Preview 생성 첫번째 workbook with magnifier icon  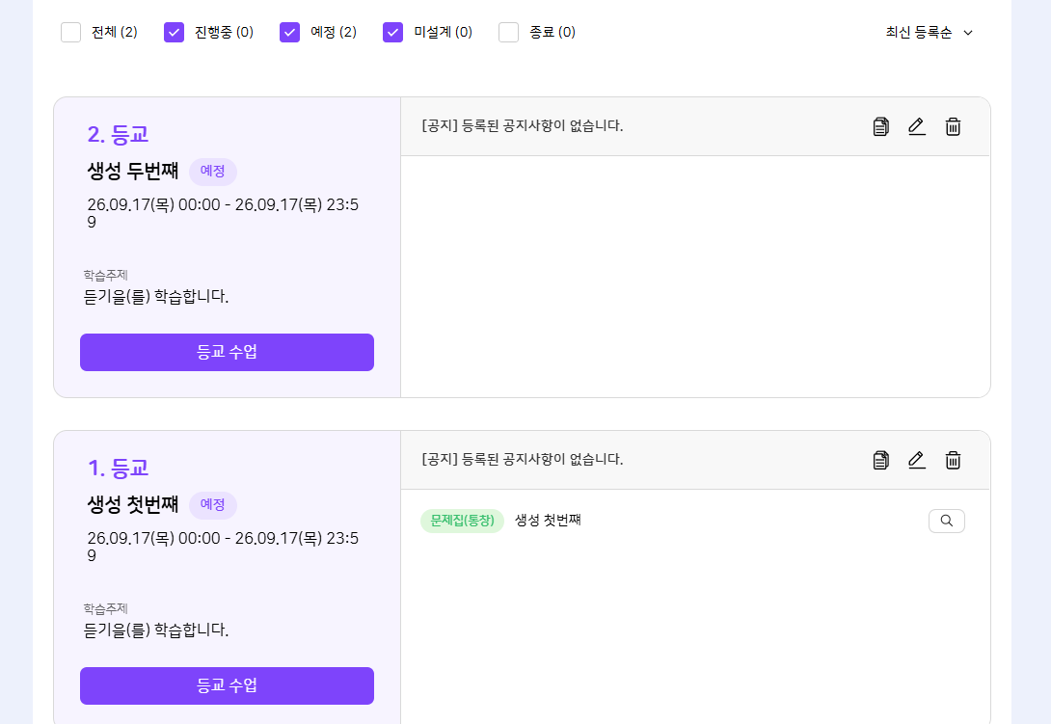(947, 521)
